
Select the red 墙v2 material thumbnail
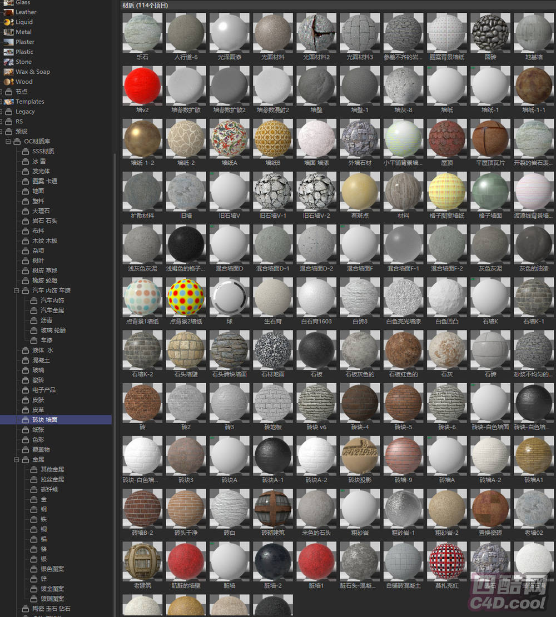click(142, 86)
